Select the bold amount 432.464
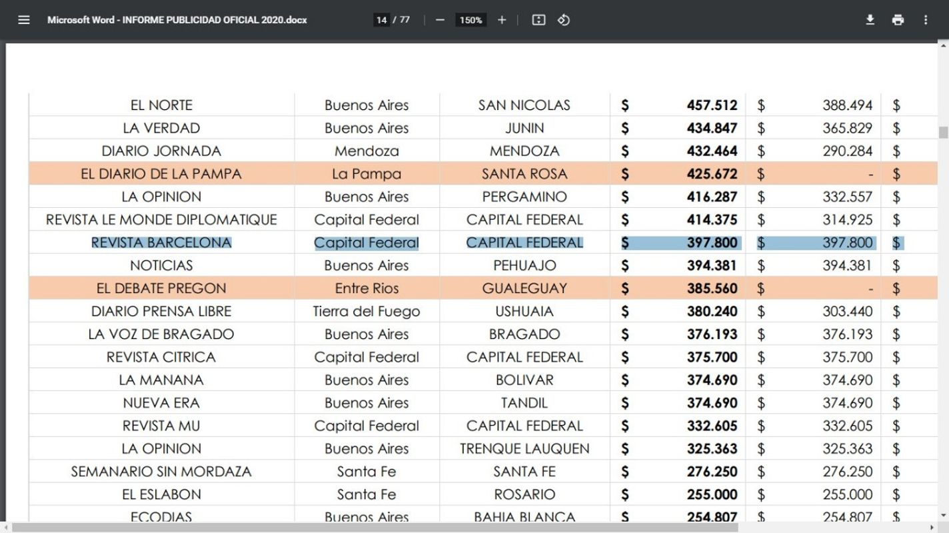The width and height of the screenshot is (949, 533). (712, 151)
